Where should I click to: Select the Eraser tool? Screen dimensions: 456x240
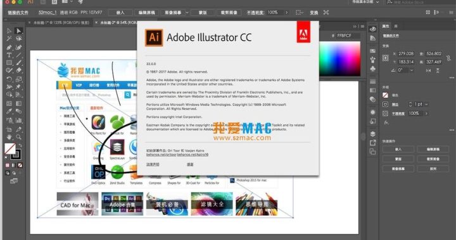(x=18, y=71)
